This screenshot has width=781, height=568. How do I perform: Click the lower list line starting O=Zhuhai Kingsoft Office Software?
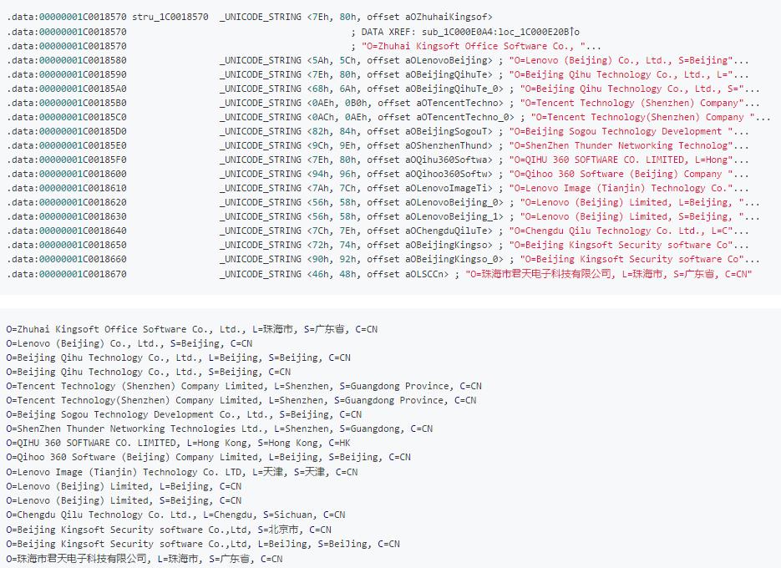(x=192, y=329)
